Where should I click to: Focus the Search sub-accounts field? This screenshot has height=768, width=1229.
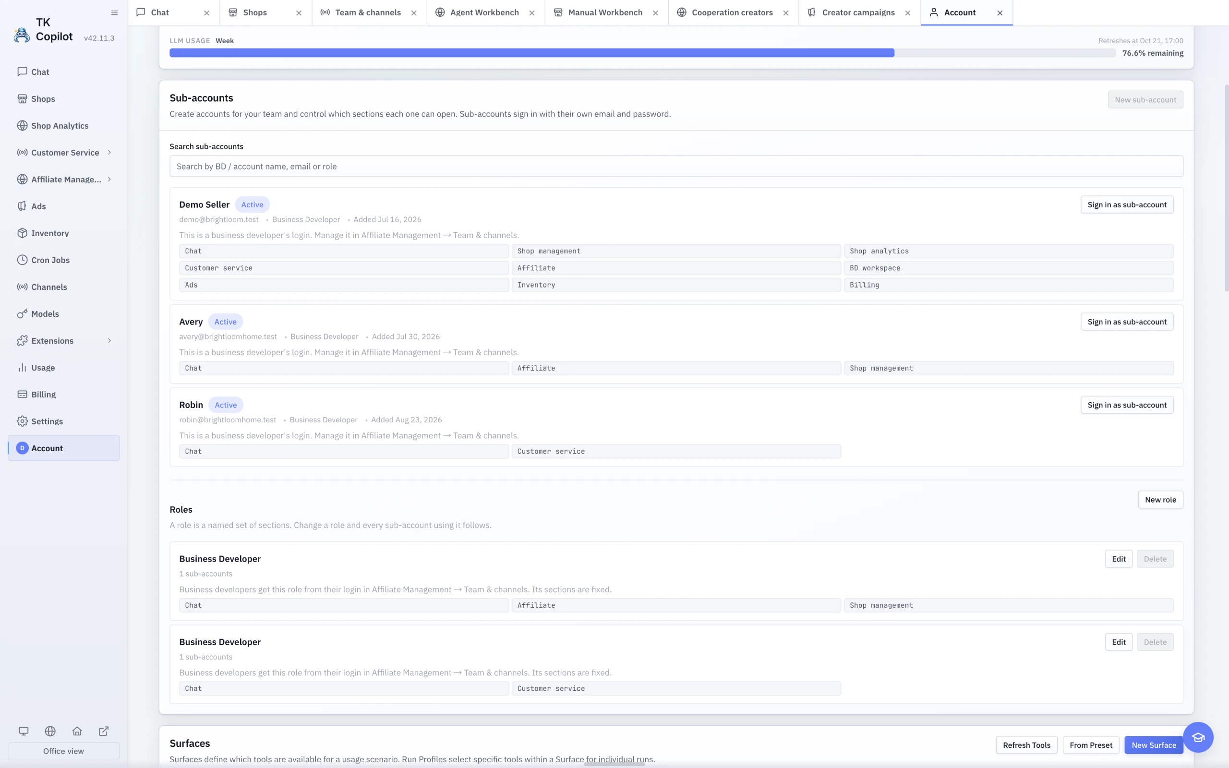676,166
